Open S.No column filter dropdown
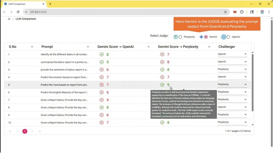 32,47
